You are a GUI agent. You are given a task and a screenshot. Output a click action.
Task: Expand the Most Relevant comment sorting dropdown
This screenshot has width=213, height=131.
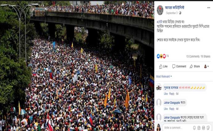click(164, 76)
